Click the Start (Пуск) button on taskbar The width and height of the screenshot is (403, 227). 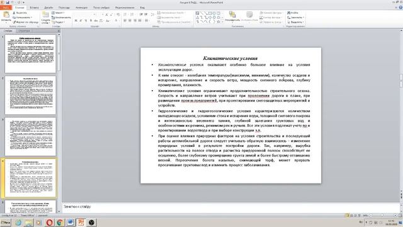tap(6, 223)
